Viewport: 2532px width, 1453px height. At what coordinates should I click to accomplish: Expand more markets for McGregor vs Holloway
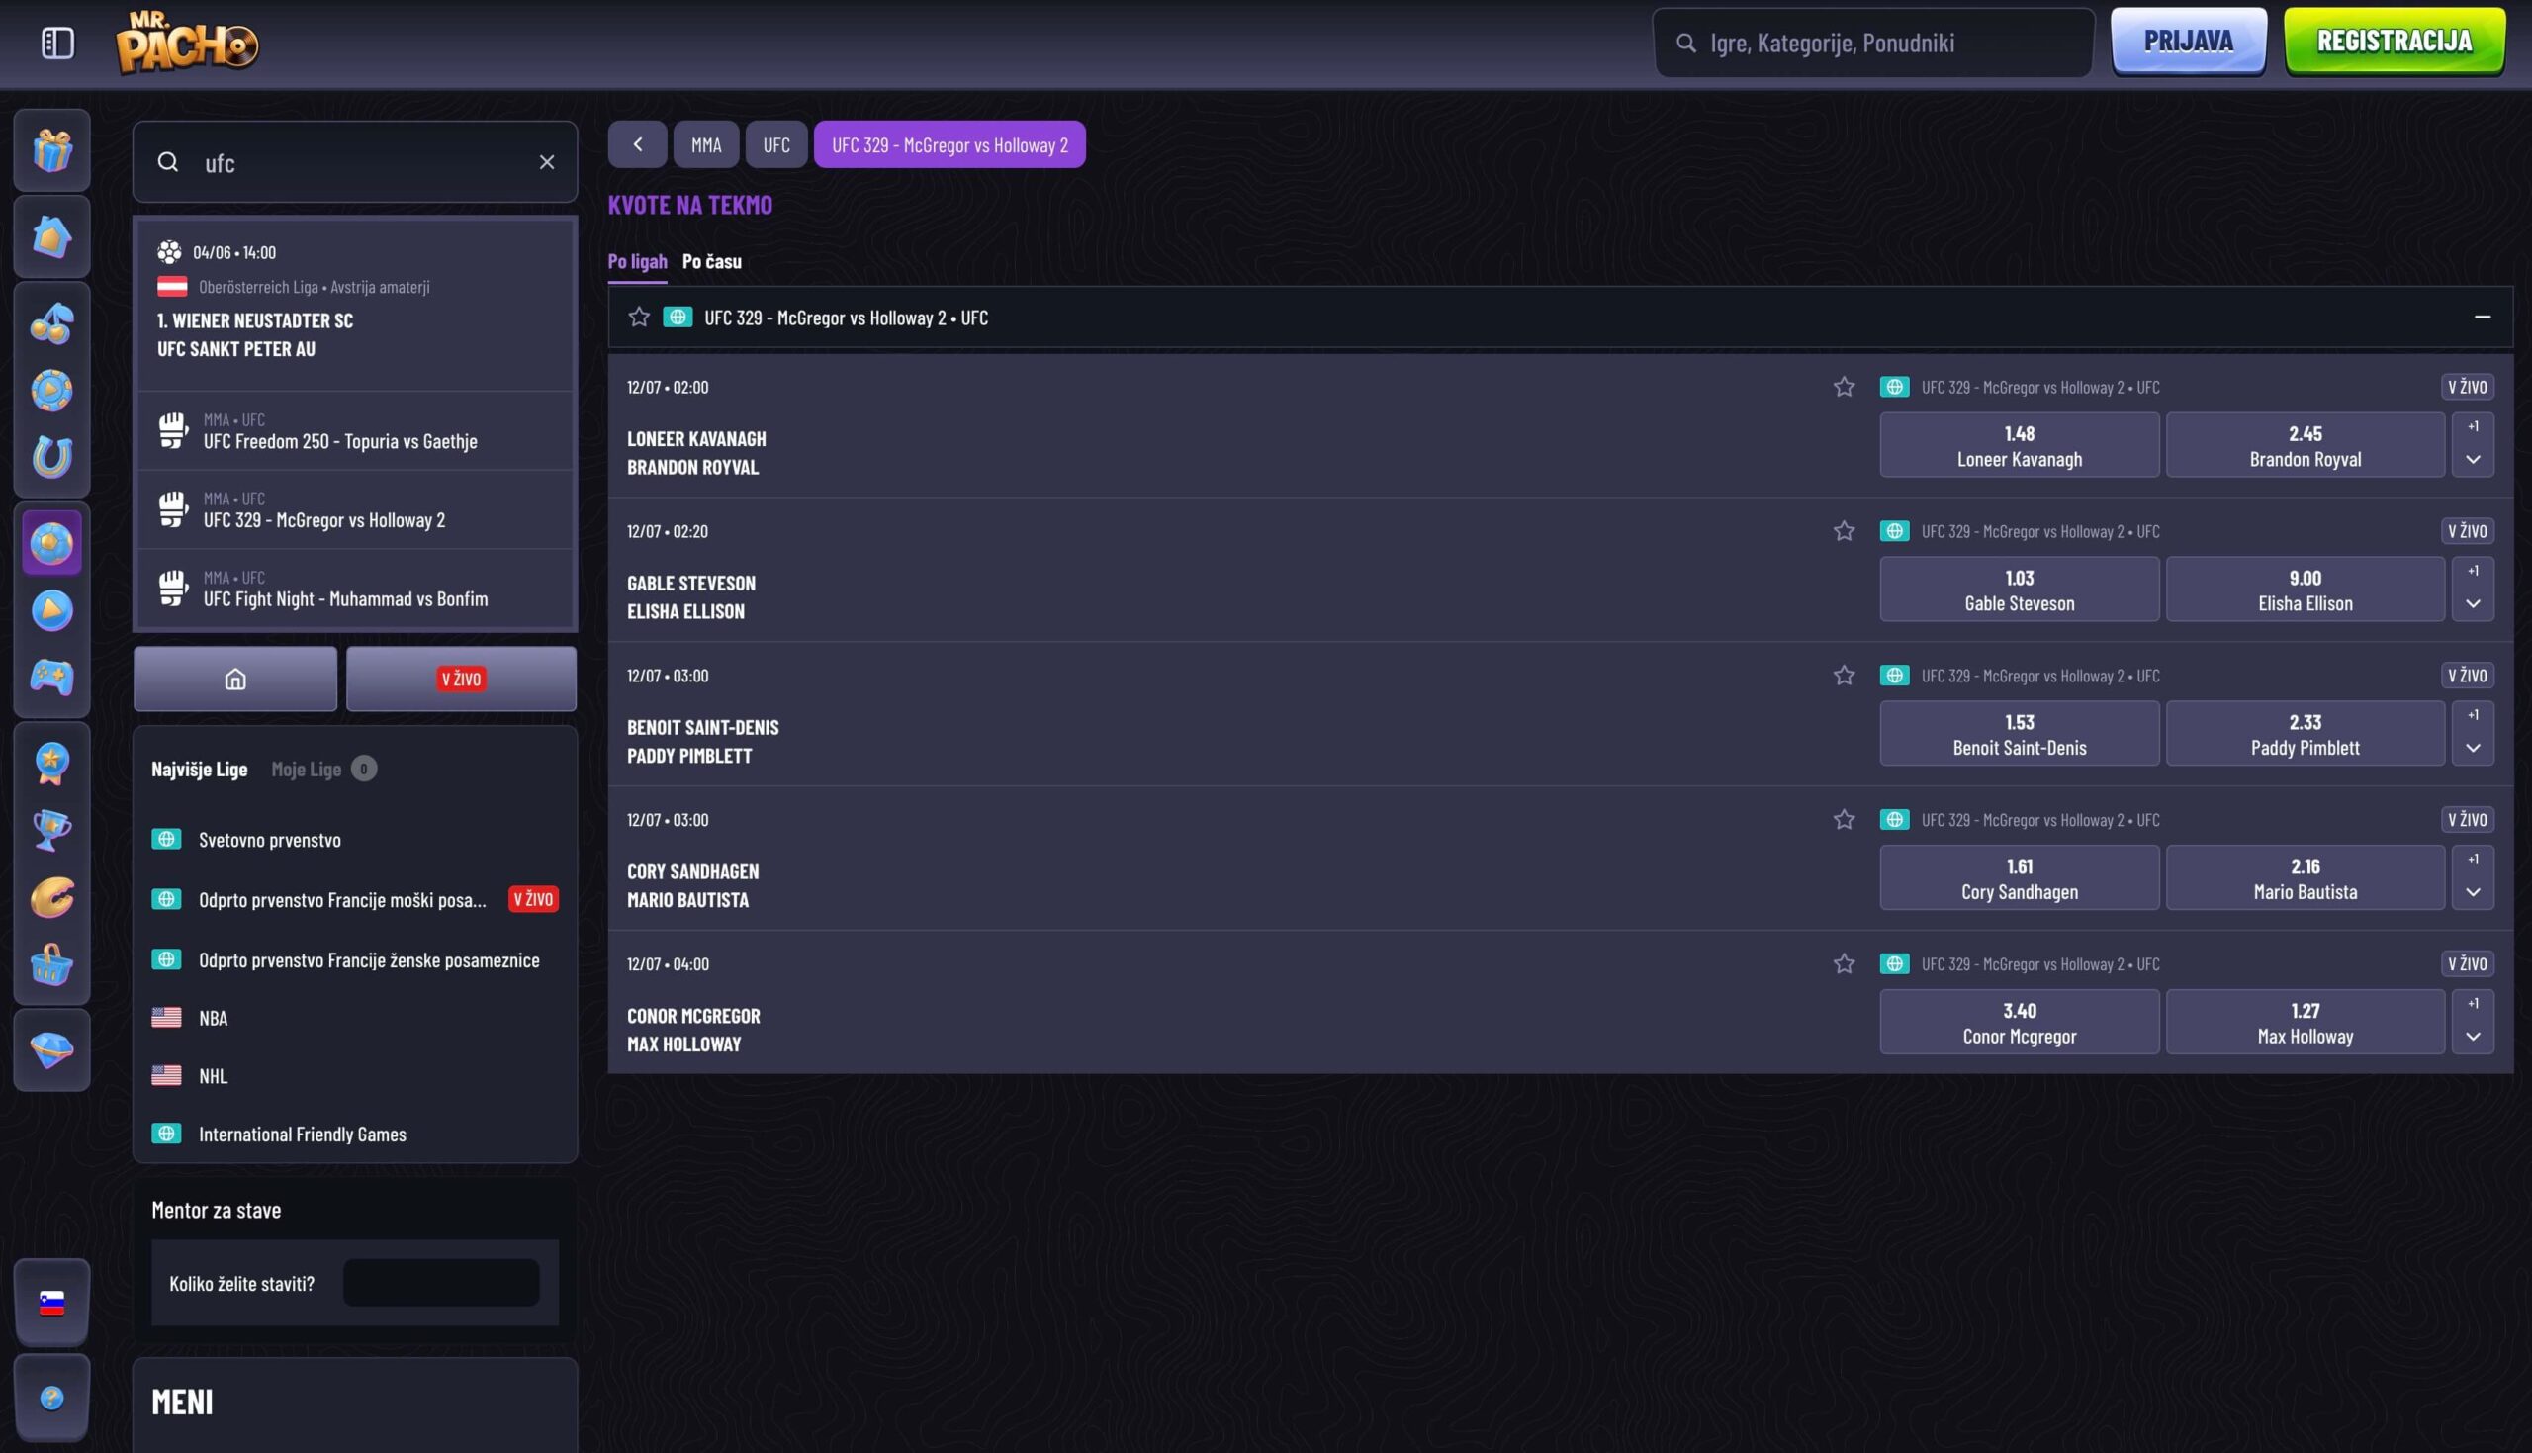pyautogui.click(x=2473, y=1021)
